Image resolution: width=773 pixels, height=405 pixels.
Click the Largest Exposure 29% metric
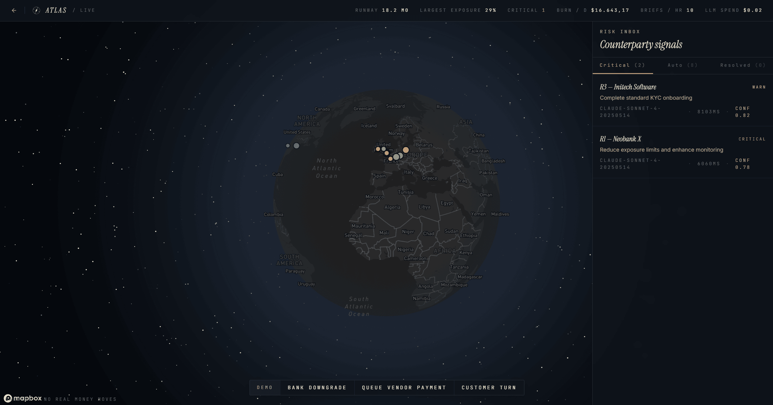pyautogui.click(x=458, y=10)
